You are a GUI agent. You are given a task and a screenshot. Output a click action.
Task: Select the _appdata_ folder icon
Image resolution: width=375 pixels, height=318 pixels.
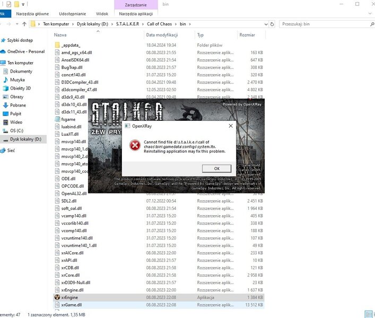click(58, 45)
